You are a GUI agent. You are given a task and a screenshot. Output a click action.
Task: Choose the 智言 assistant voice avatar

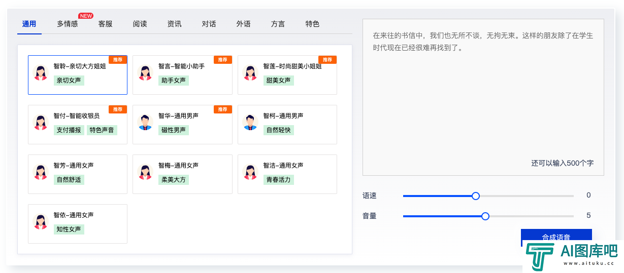[x=145, y=72]
